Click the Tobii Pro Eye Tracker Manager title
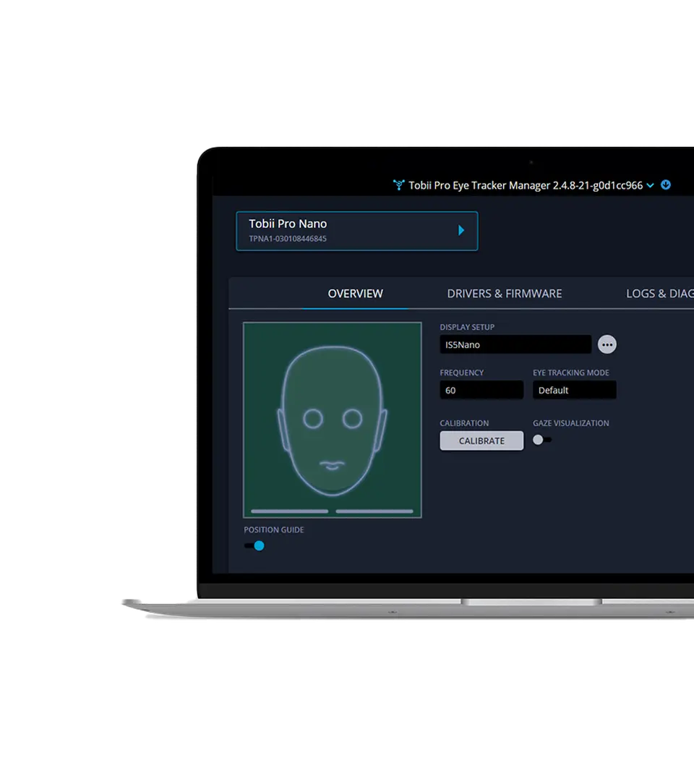This screenshot has height=774, width=694. coord(526,186)
